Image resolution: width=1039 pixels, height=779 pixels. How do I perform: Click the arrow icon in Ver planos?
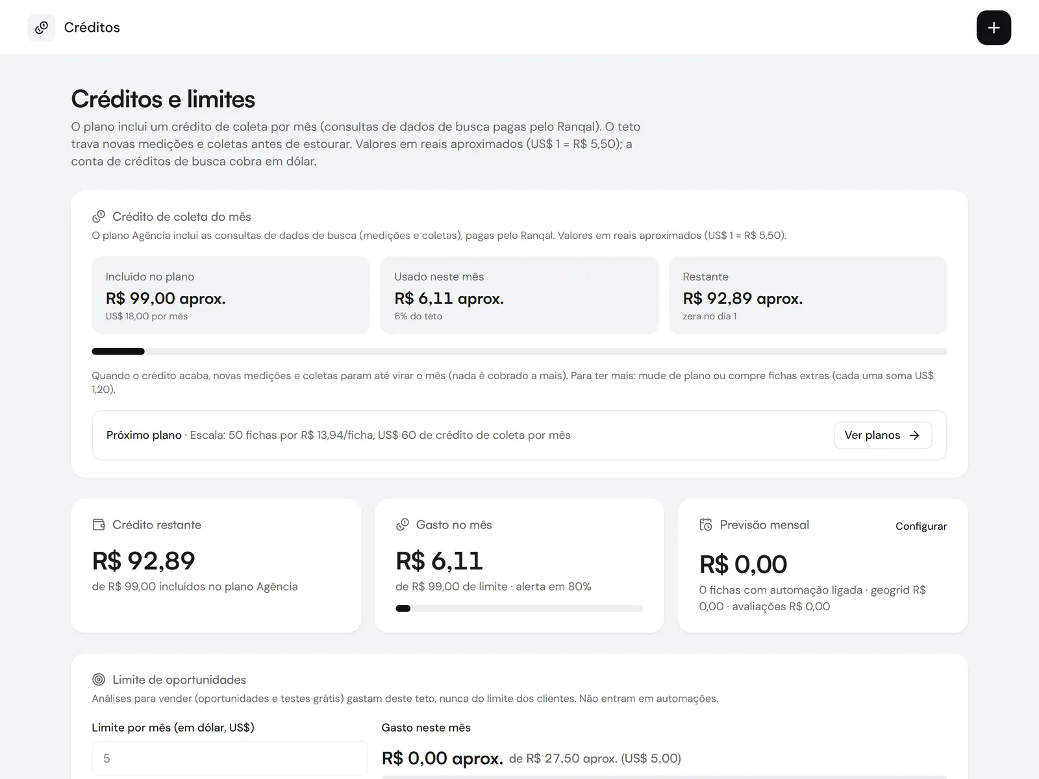914,435
